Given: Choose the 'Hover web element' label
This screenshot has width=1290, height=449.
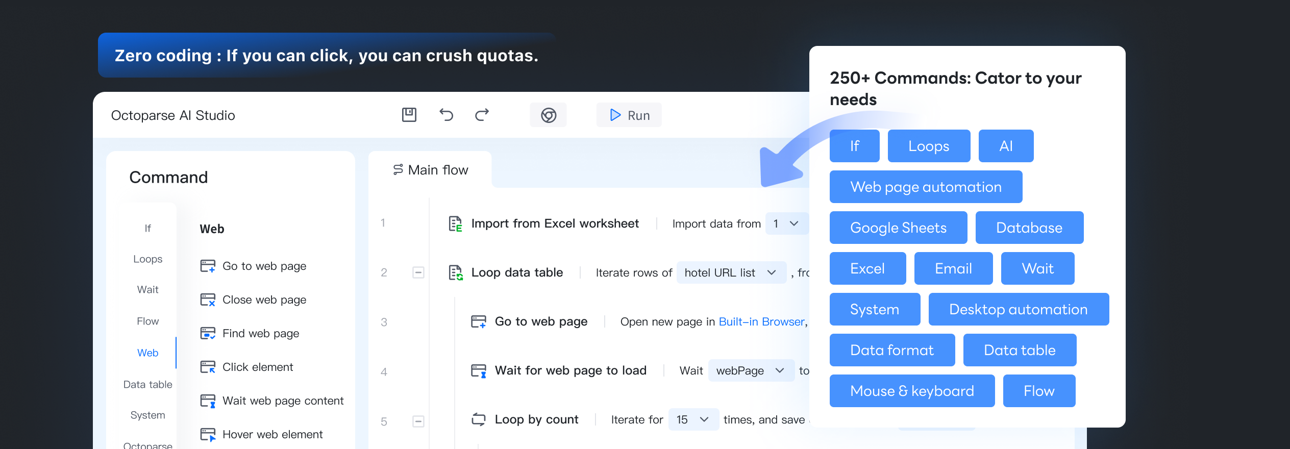Looking at the screenshot, I should pyautogui.click(x=272, y=435).
